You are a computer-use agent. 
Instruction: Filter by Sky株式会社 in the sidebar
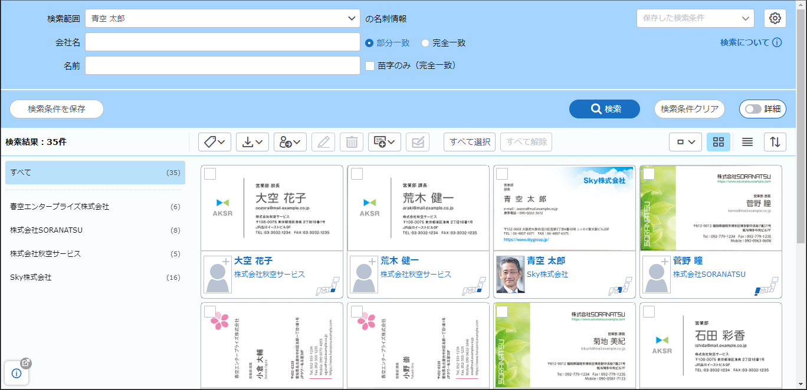click(x=94, y=277)
